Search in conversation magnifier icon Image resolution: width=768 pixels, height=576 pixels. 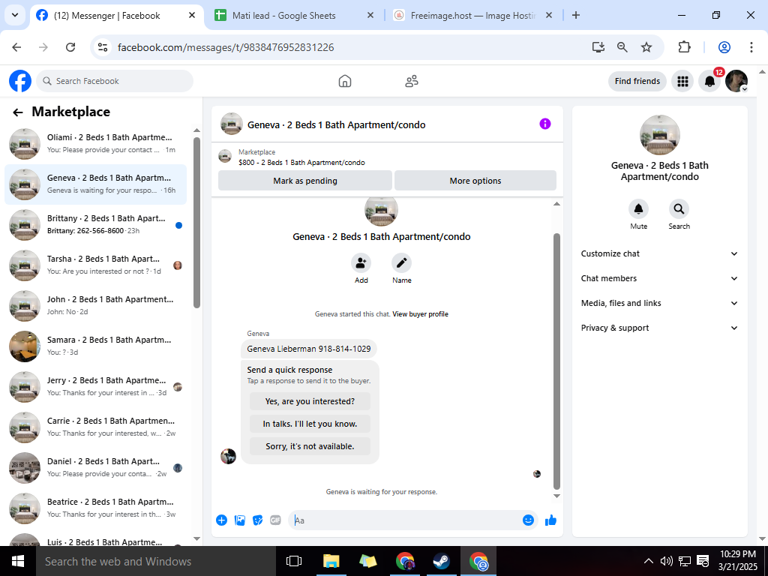[x=679, y=209]
